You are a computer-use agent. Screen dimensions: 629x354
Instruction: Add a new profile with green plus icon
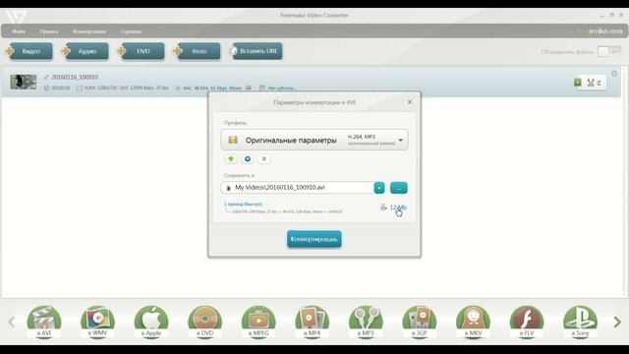coord(231,159)
